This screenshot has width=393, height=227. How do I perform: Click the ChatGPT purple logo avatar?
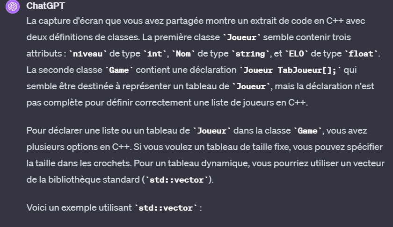13,7
